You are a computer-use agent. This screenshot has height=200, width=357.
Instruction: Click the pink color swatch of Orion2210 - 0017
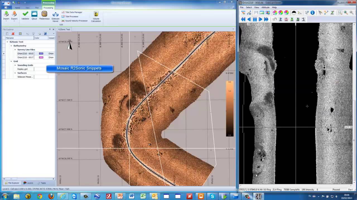tap(41, 57)
